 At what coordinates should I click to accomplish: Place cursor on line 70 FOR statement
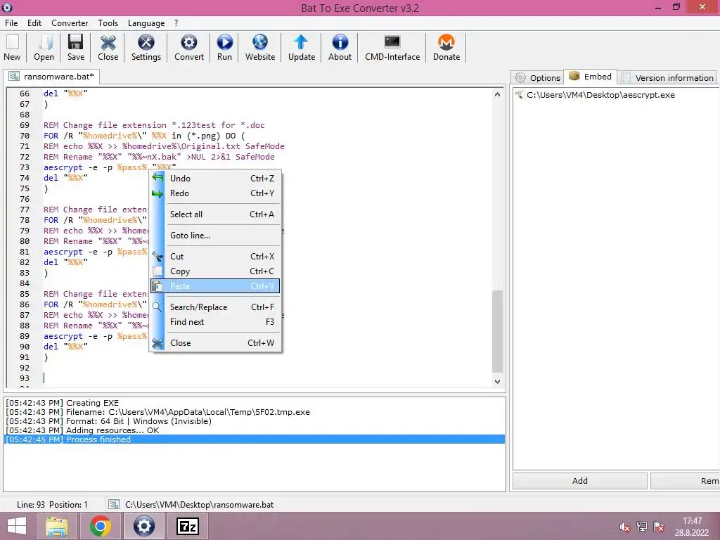tap(144, 136)
